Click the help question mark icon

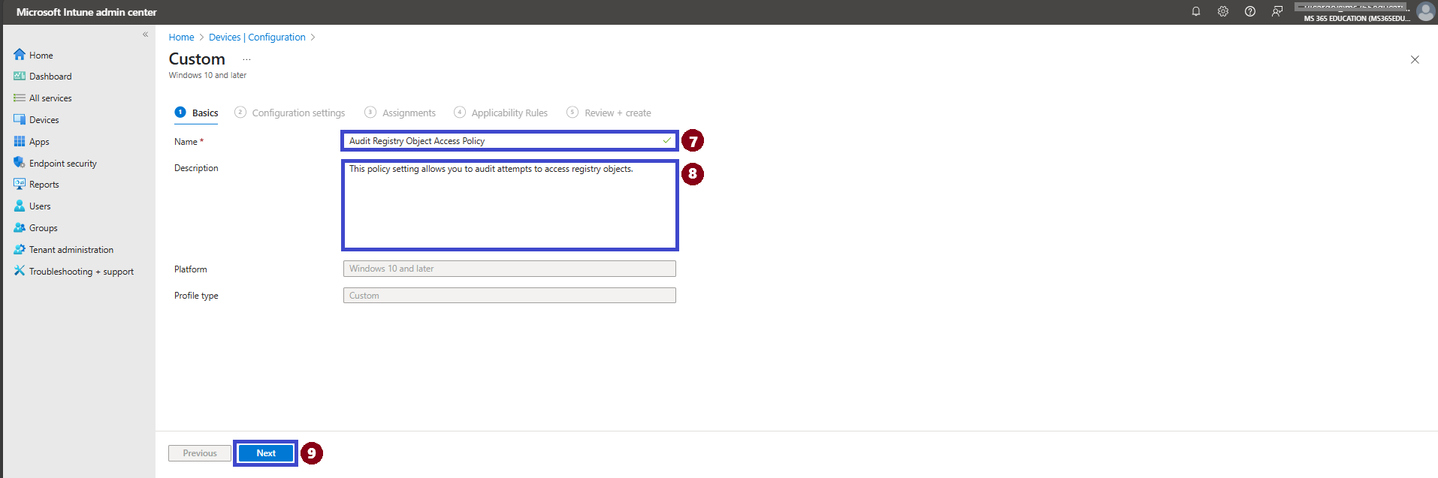pyautogui.click(x=1250, y=11)
